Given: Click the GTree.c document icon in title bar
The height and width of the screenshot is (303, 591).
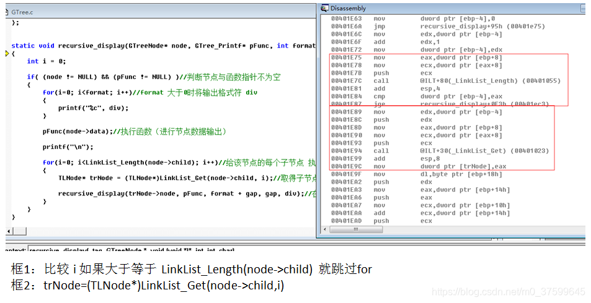Looking at the screenshot, I should [7, 12].
